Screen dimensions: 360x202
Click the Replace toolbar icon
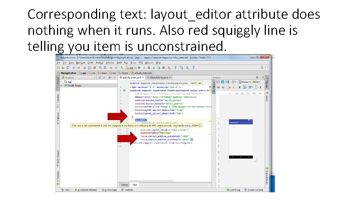[105, 68]
